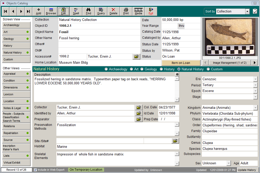Enable the Include in Web Export checkbox

click(x=35, y=170)
